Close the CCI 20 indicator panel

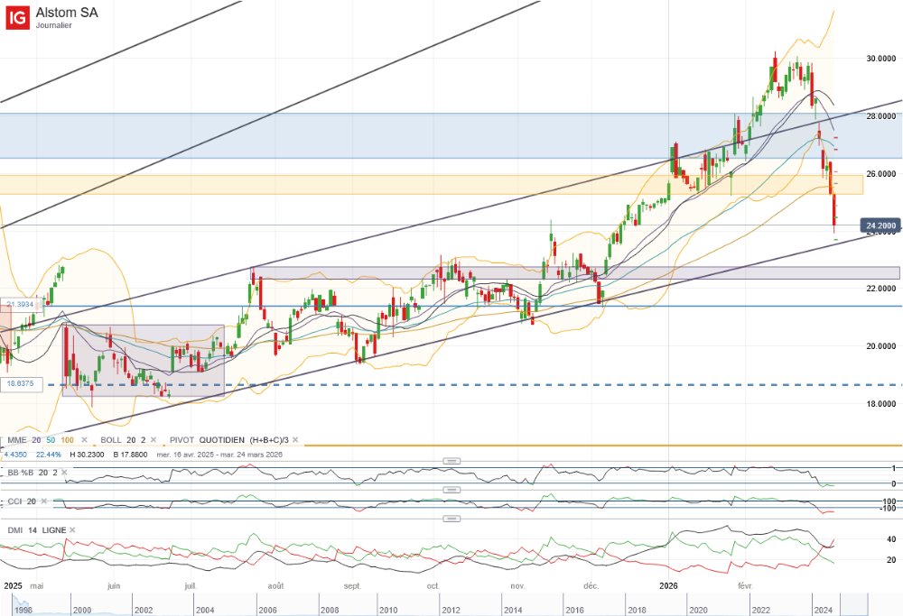pyautogui.click(x=43, y=501)
